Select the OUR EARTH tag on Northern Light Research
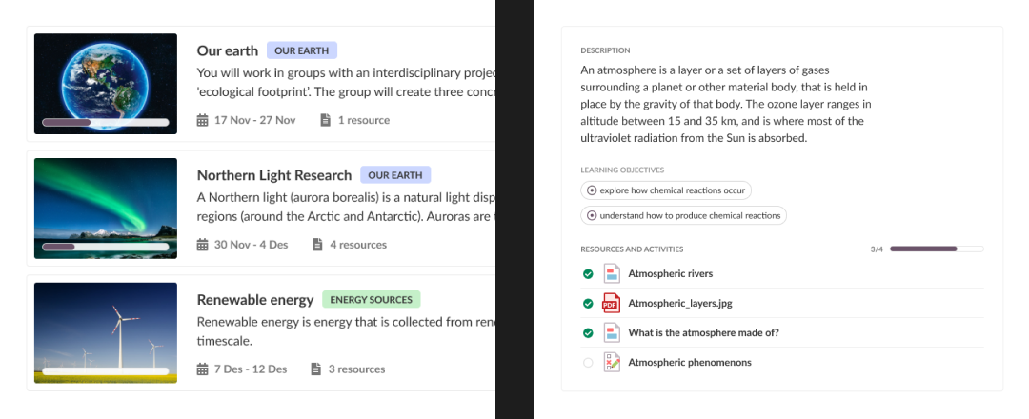 [395, 175]
